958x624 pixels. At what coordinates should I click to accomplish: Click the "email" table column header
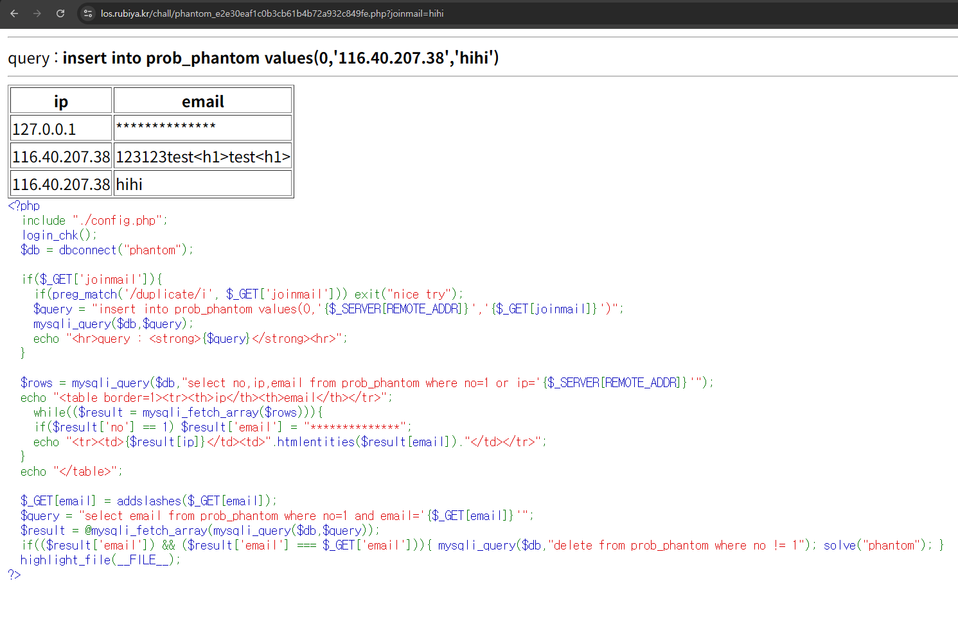(x=202, y=101)
